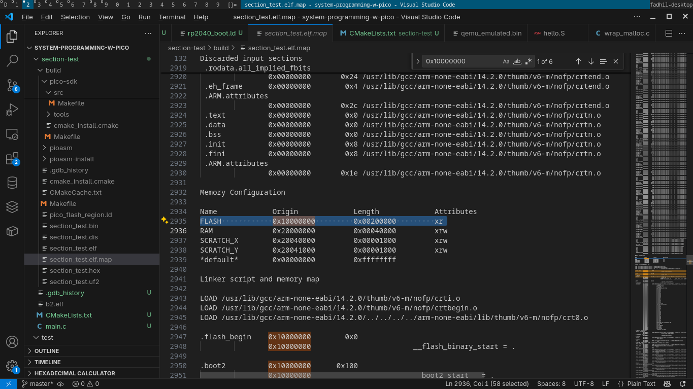Change the Plain Text language mode
Viewport: 693px width, 389px height.
[x=641, y=384]
